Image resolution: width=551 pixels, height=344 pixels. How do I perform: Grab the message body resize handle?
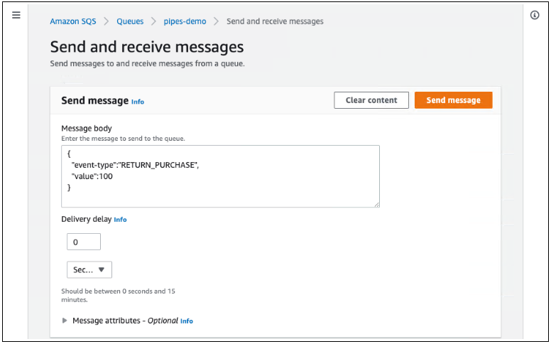pos(376,204)
